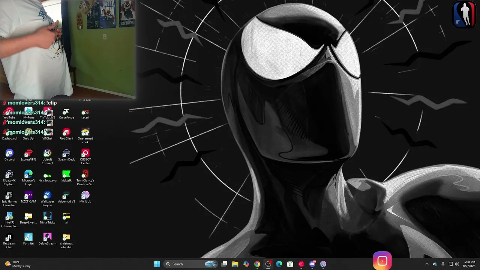Select the VRChat desktop icon
Viewport: 480px width, 270px height.
[x=47, y=135]
